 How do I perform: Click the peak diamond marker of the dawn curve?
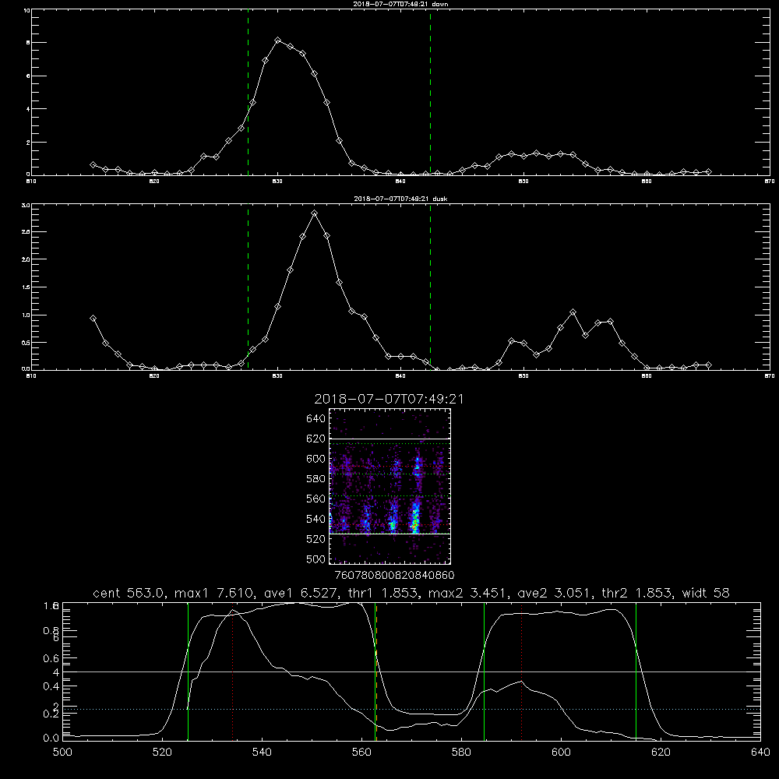tap(278, 41)
